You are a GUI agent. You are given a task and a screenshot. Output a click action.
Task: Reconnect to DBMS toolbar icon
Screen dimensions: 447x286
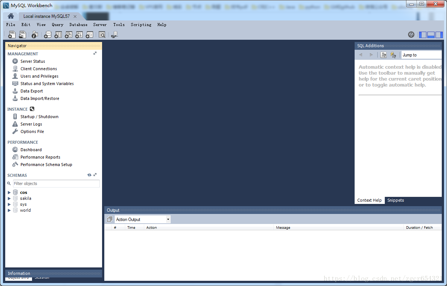click(x=114, y=35)
